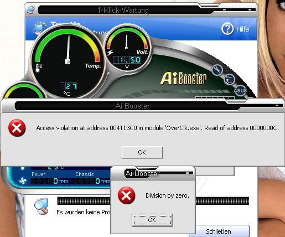Open the settings list icon below the wrench
Image resolution: width=285 pixels, height=237 pixels.
point(229,80)
